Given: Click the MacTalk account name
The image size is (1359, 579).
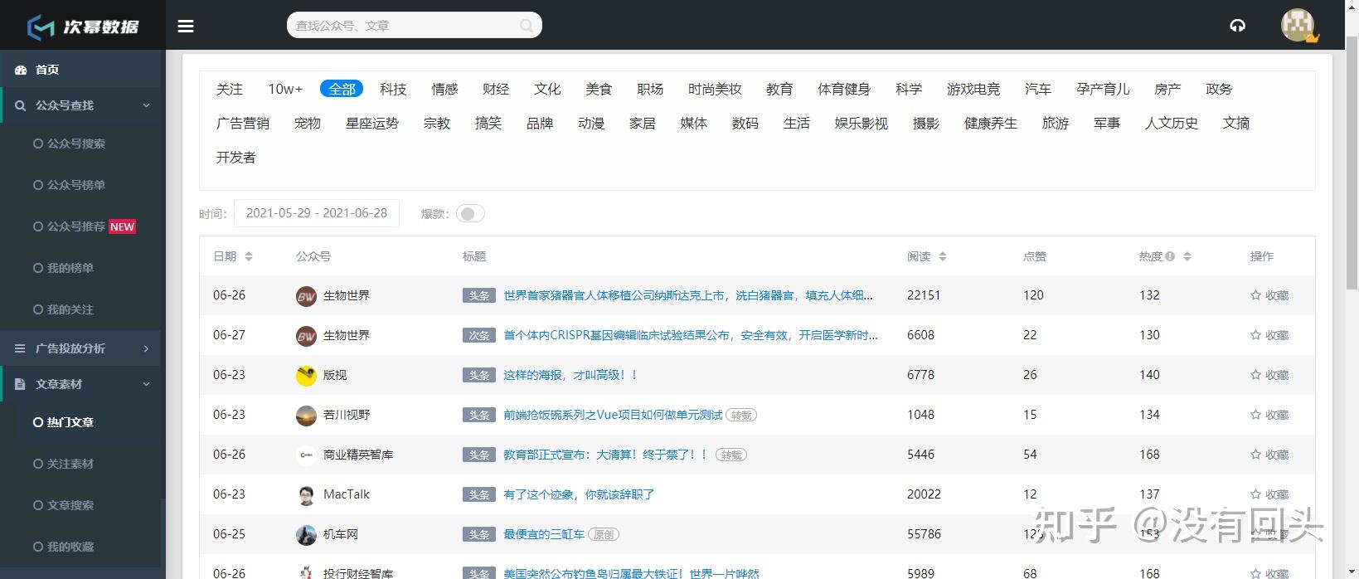Looking at the screenshot, I should pyautogui.click(x=347, y=494).
